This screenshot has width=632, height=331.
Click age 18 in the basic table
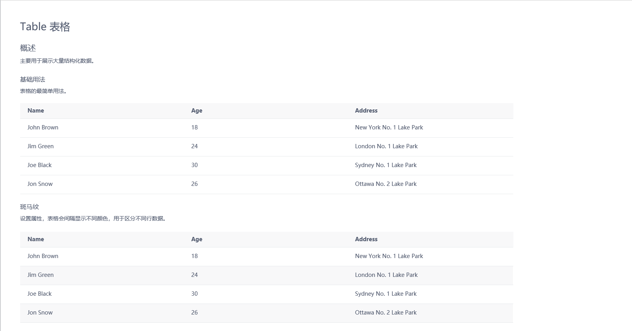click(194, 127)
